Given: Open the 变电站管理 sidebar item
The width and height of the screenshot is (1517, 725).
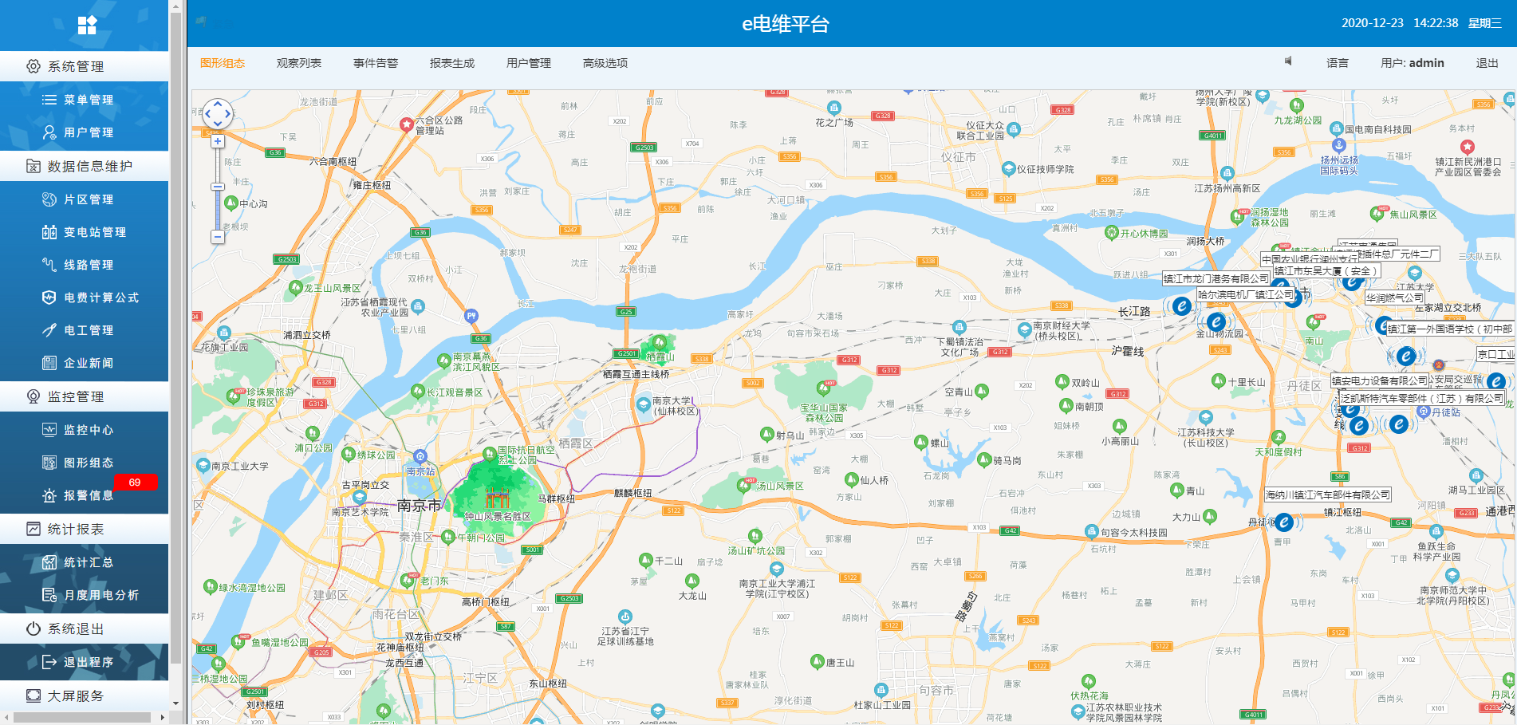Looking at the screenshot, I should point(94,232).
